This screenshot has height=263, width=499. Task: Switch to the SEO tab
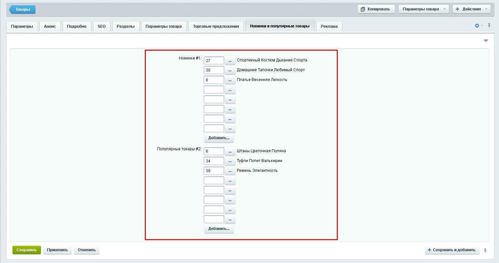(102, 26)
